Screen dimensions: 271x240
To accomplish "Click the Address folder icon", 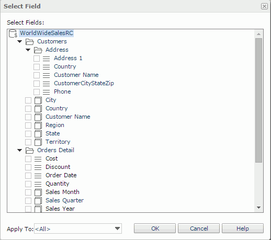I will (x=38, y=50).
